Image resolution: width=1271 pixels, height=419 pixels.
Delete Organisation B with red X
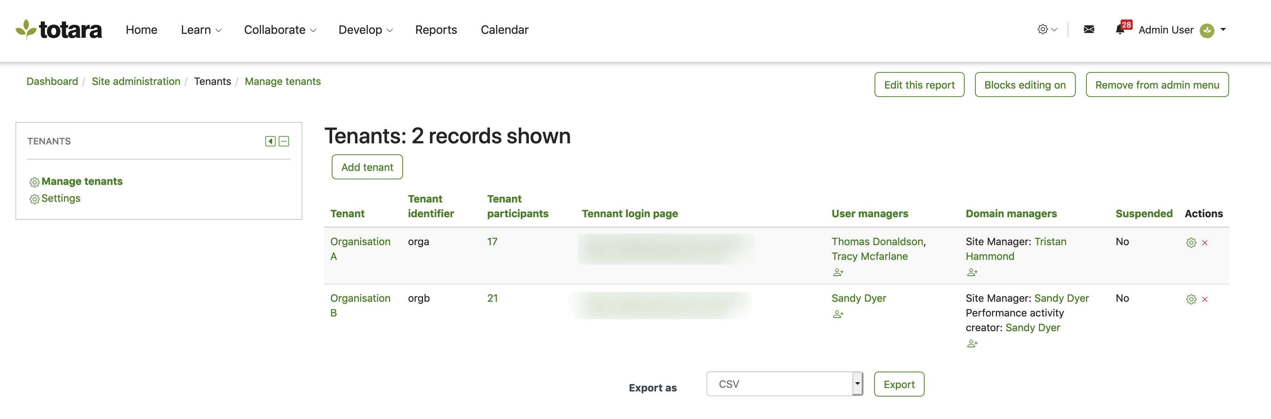(1204, 299)
